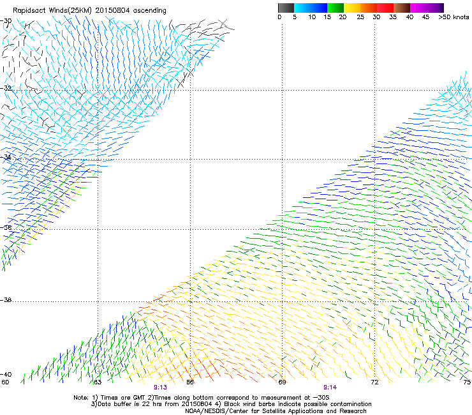
Task: Click the '69' longitude label
Action: pyautogui.click(x=282, y=382)
